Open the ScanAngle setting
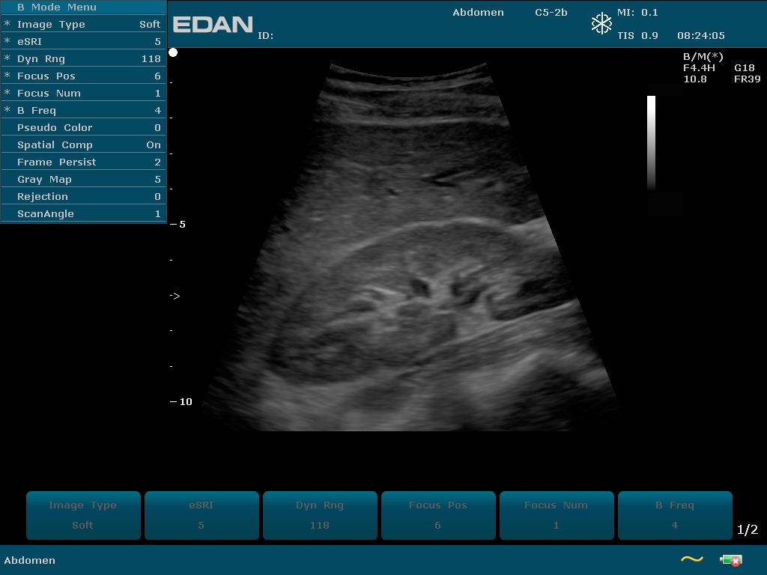The width and height of the screenshot is (767, 575). tap(83, 214)
